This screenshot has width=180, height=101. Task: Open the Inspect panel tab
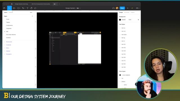pos(132,12)
